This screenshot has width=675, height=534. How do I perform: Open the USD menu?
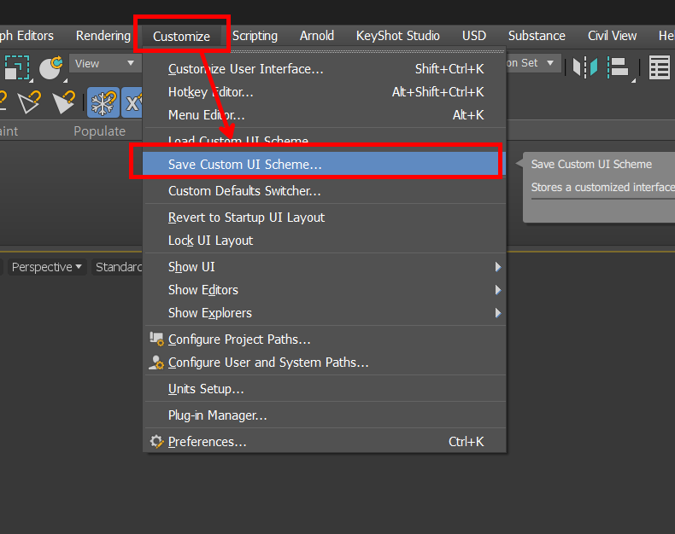coord(474,36)
